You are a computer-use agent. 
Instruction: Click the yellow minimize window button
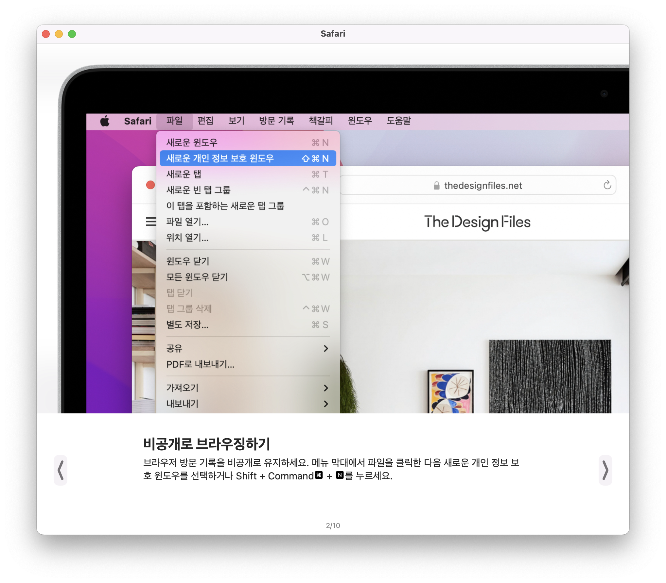[59, 34]
